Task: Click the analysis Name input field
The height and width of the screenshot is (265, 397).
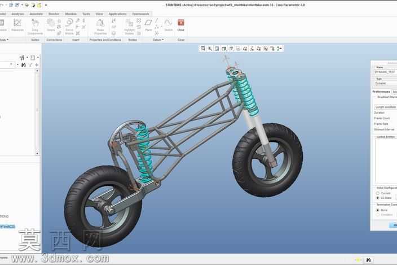Action: pyautogui.click(x=385, y=72)
